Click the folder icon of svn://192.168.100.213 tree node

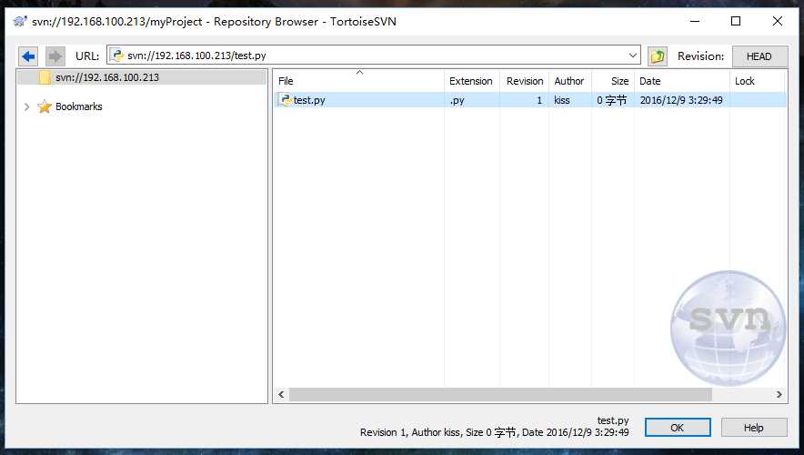coord(45,77)
